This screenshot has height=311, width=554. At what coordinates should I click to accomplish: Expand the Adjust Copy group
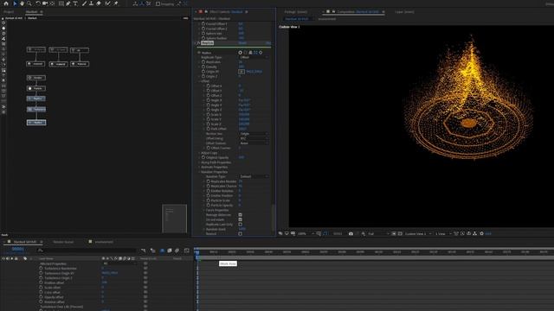coord(199,153)
